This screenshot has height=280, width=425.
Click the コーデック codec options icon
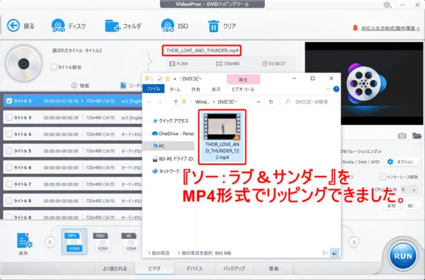click(x=123, y=86)
